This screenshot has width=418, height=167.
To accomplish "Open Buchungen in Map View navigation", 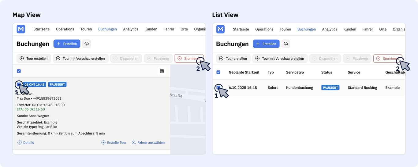I will point(107,29).
